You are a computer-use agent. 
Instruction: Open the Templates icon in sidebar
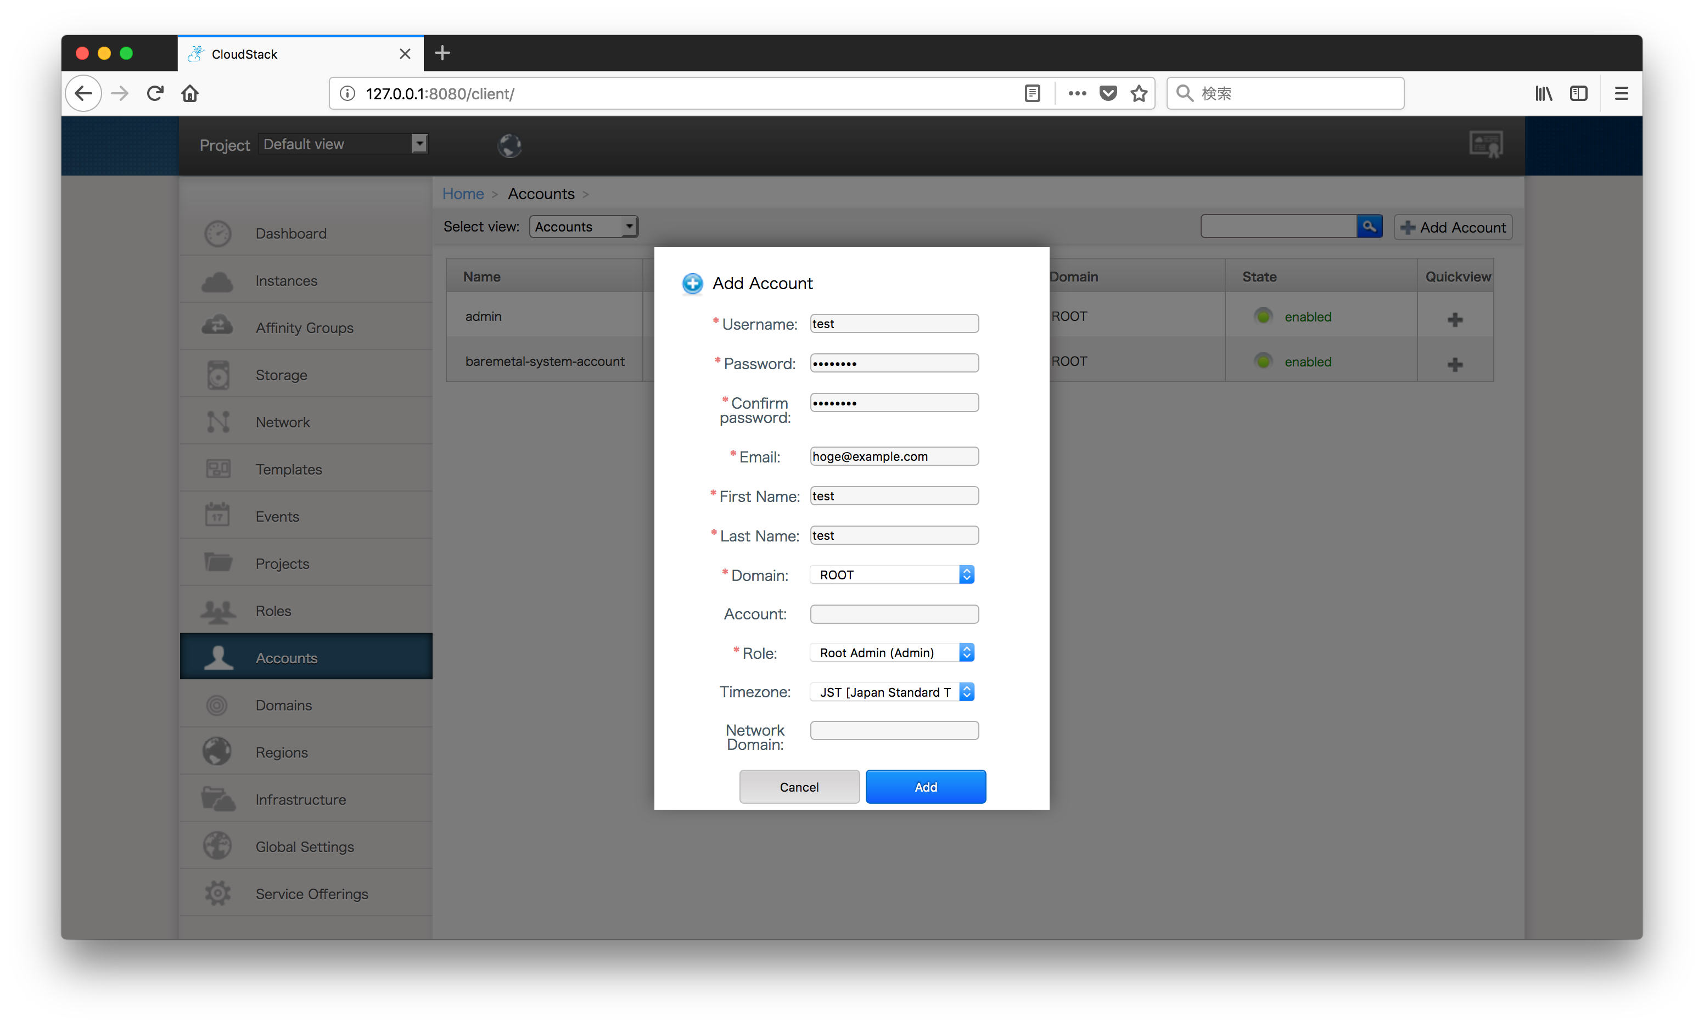[x=218, y=469]
